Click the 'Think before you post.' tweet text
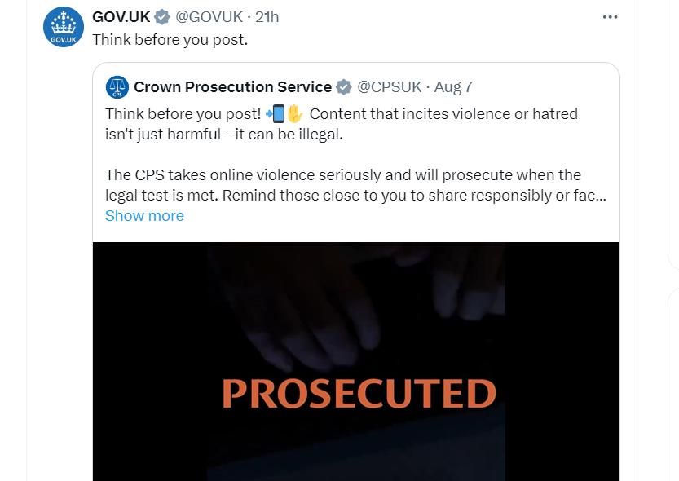679x481 pixels. pyautogui.click(x=170, y=39)
